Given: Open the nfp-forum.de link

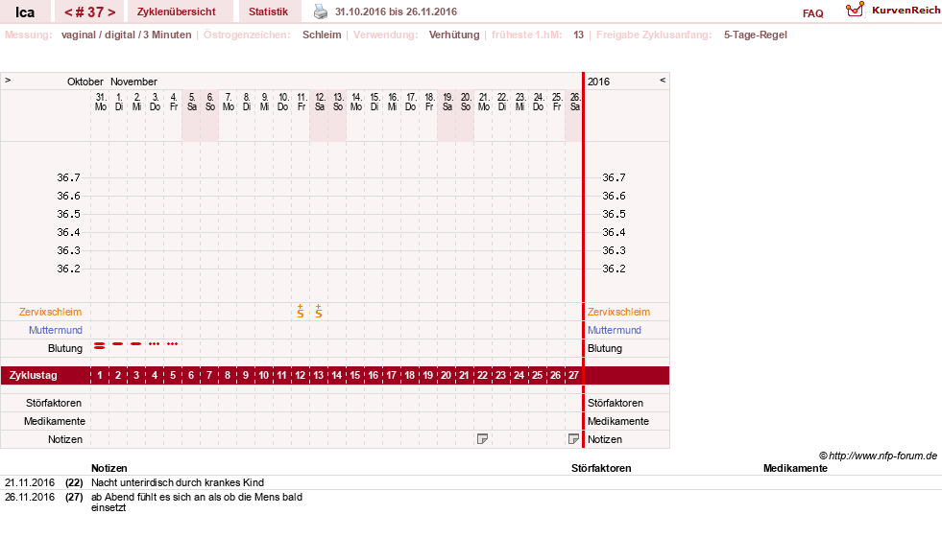Looking at the screenshot, I should point(878,456).
